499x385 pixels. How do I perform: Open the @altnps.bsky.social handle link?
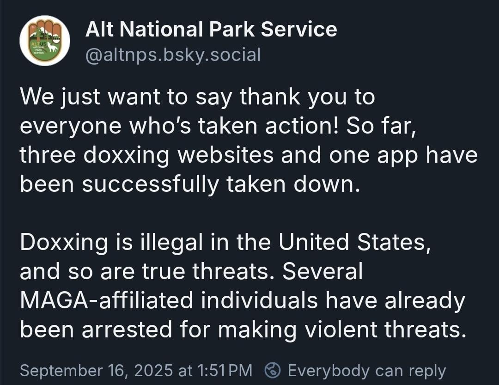pos(173,55)
